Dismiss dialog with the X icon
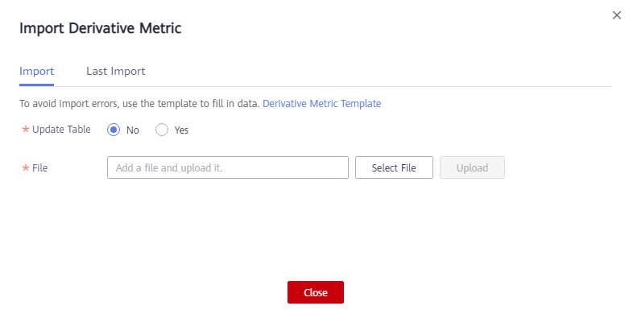The height and width of the screenshot is (310, 629). 617,15
